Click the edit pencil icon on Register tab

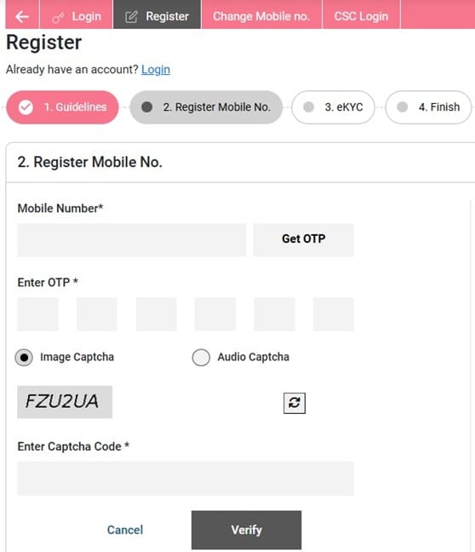point(131,17)
